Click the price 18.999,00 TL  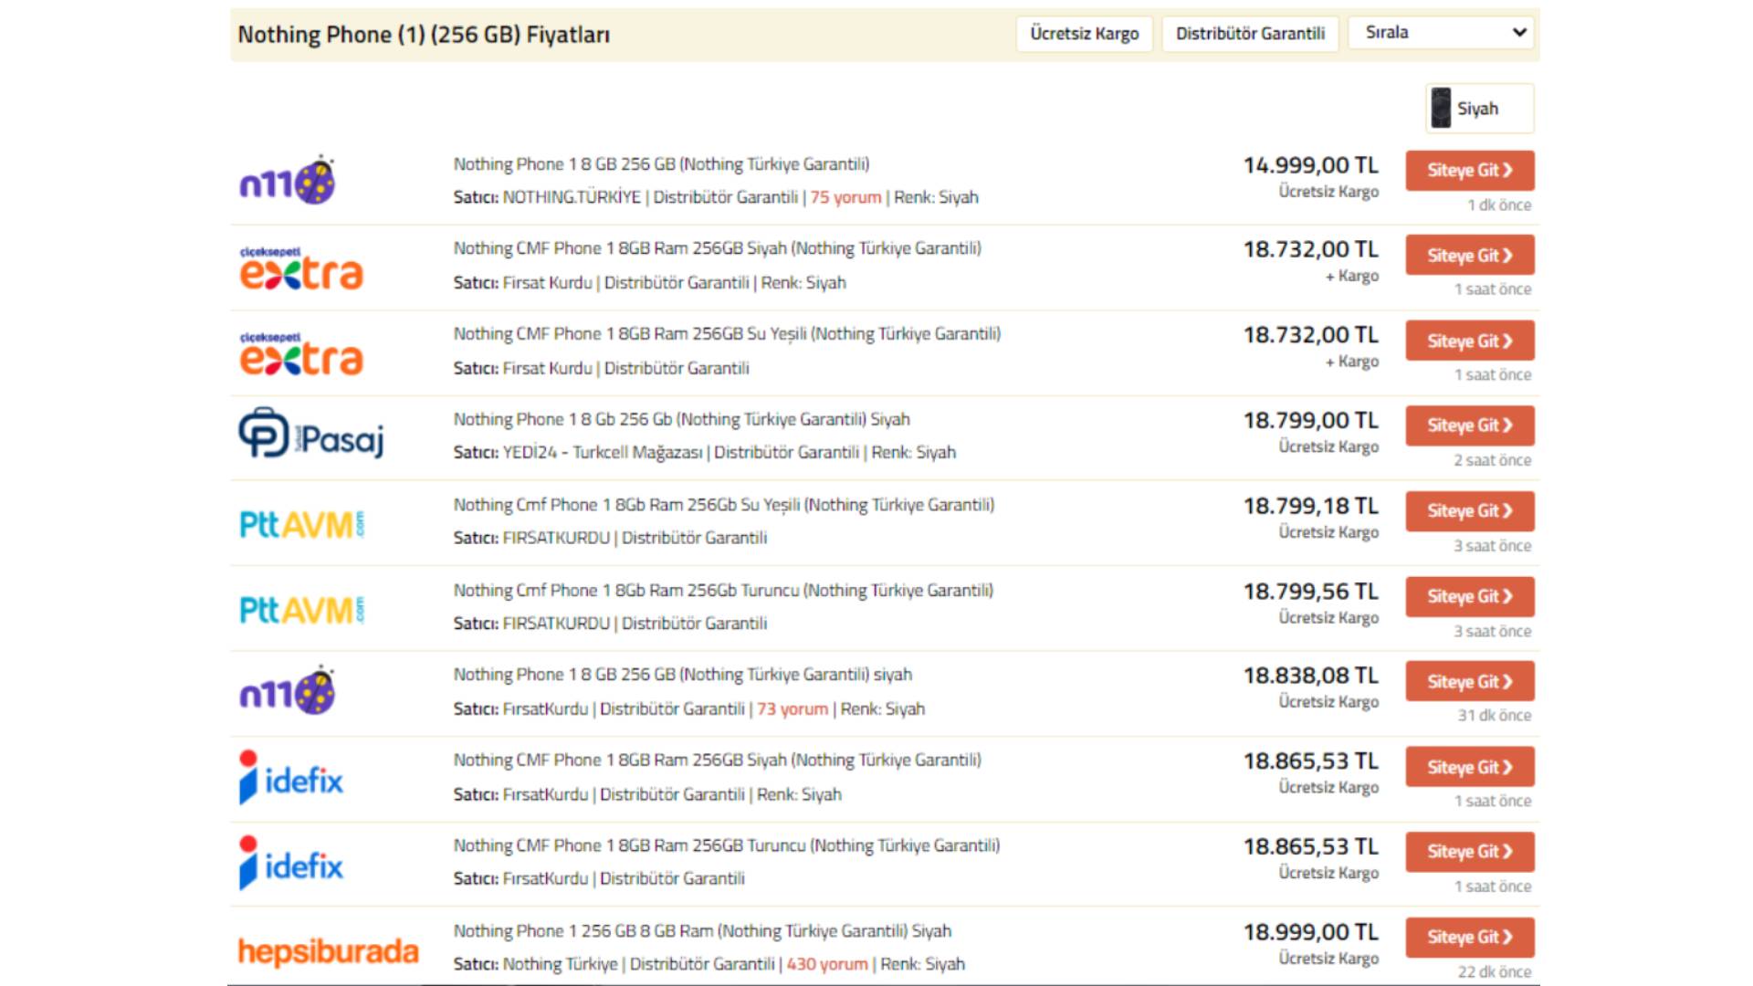1310,932
